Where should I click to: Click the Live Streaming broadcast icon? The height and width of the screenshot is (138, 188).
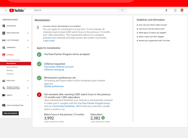4,40
